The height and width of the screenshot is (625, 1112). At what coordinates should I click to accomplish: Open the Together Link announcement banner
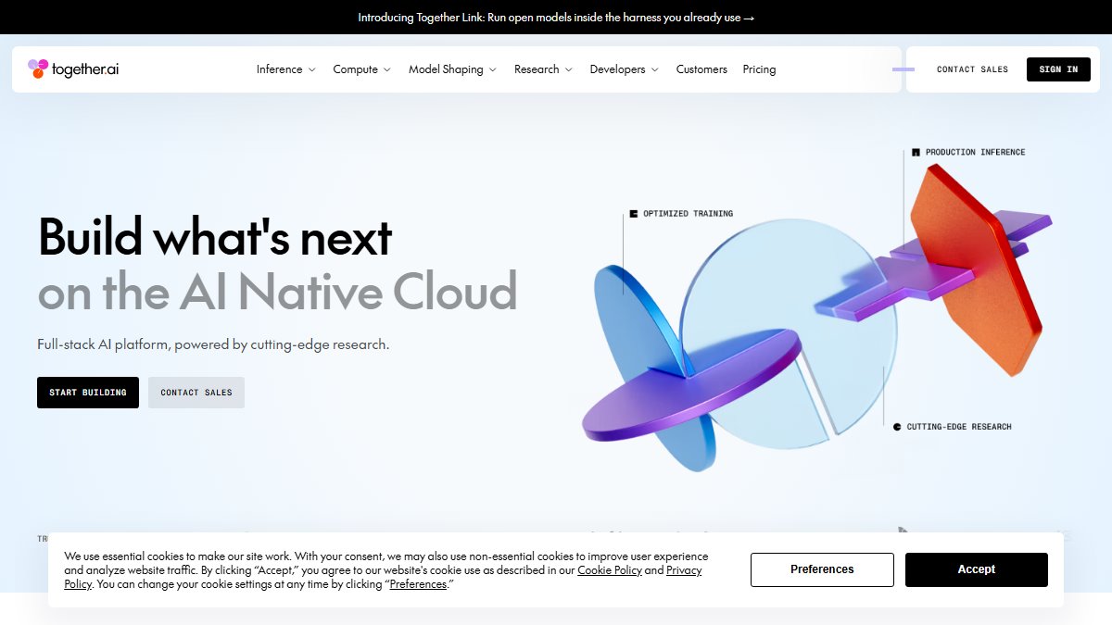pos(556,18)
